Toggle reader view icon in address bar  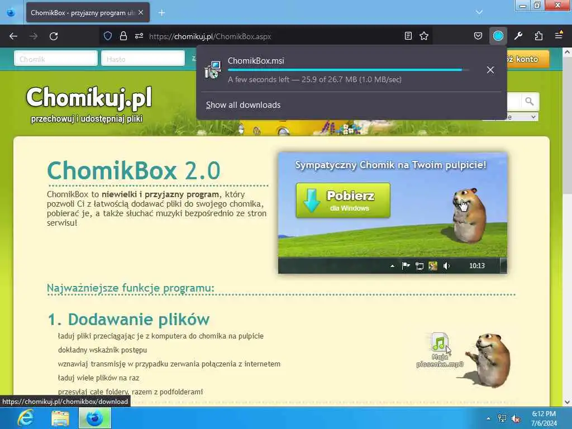(x=408, y=36)
